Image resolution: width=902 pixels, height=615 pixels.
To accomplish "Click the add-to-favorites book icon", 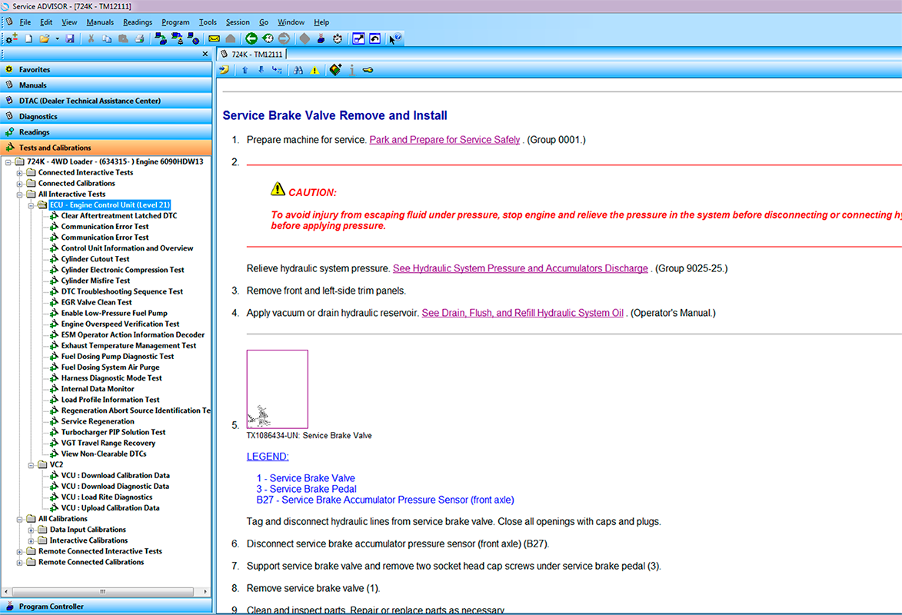I will coord(335,70).
